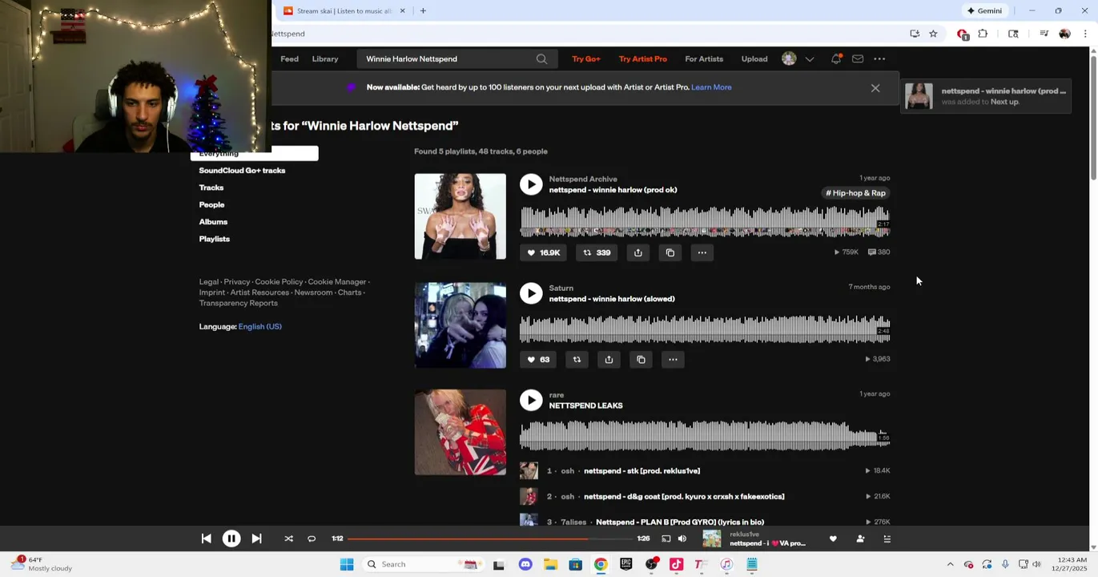This screenshot has width=1098, height=577.
Task: Like the winnie harlow (slowed) track with 63 likes
Action: pyautogui.click(x=538, y=360)
